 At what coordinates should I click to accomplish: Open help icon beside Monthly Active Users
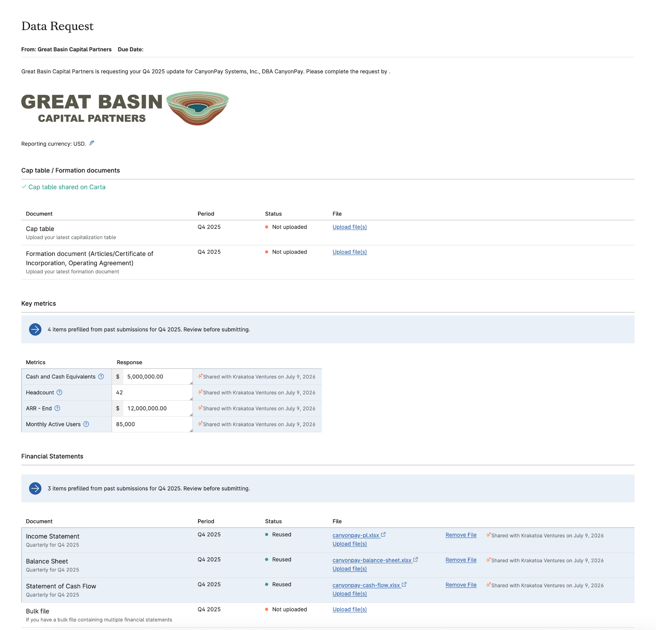tap(86, 424)
